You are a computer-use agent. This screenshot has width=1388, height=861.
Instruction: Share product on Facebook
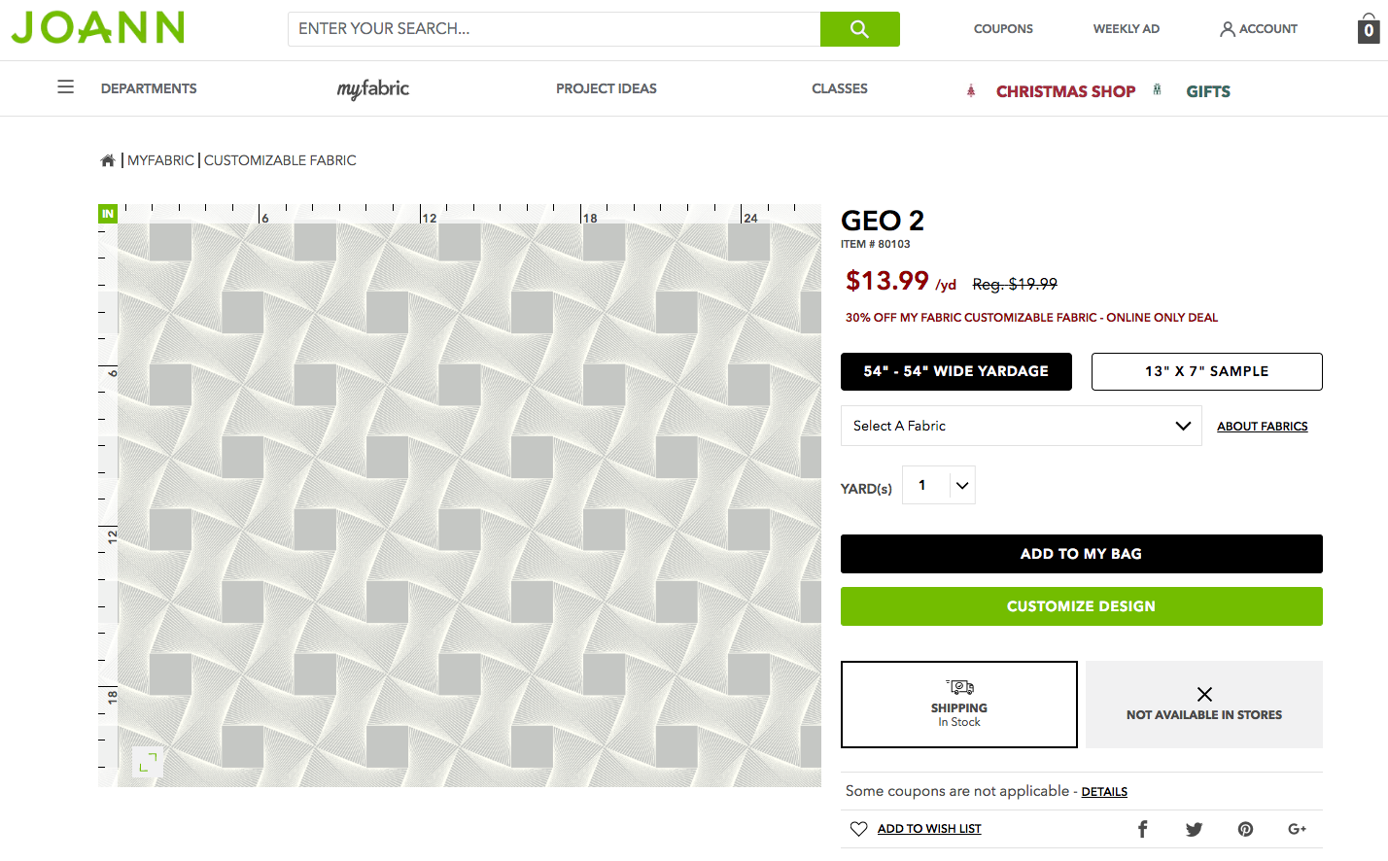pos(1143,829)
